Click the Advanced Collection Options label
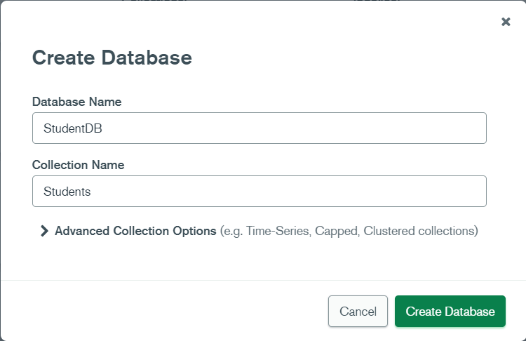The width and height of the screenshot is (526, 341). [135, 231]
